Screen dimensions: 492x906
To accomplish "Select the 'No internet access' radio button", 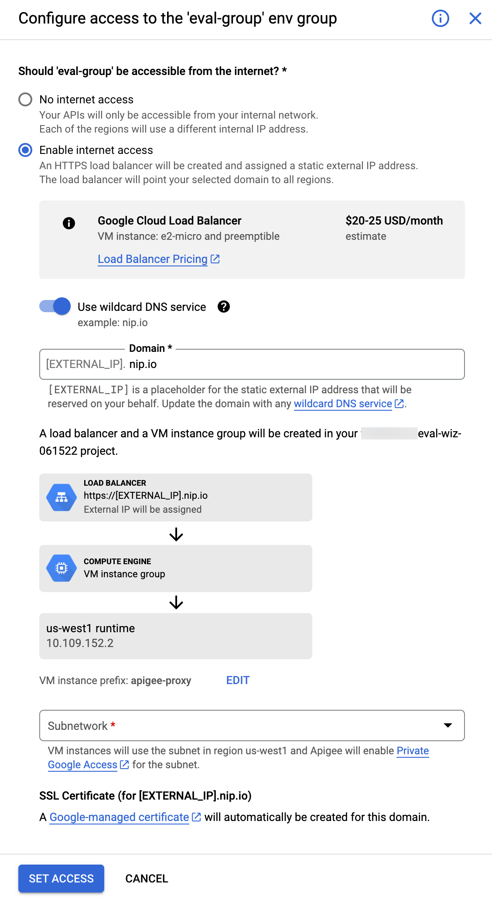I will (25, 99).
